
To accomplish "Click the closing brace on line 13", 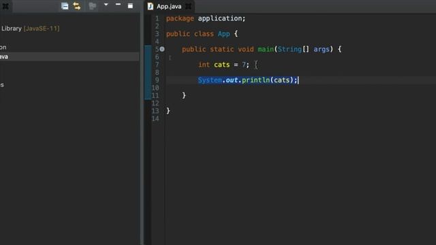I will (168, 111).
